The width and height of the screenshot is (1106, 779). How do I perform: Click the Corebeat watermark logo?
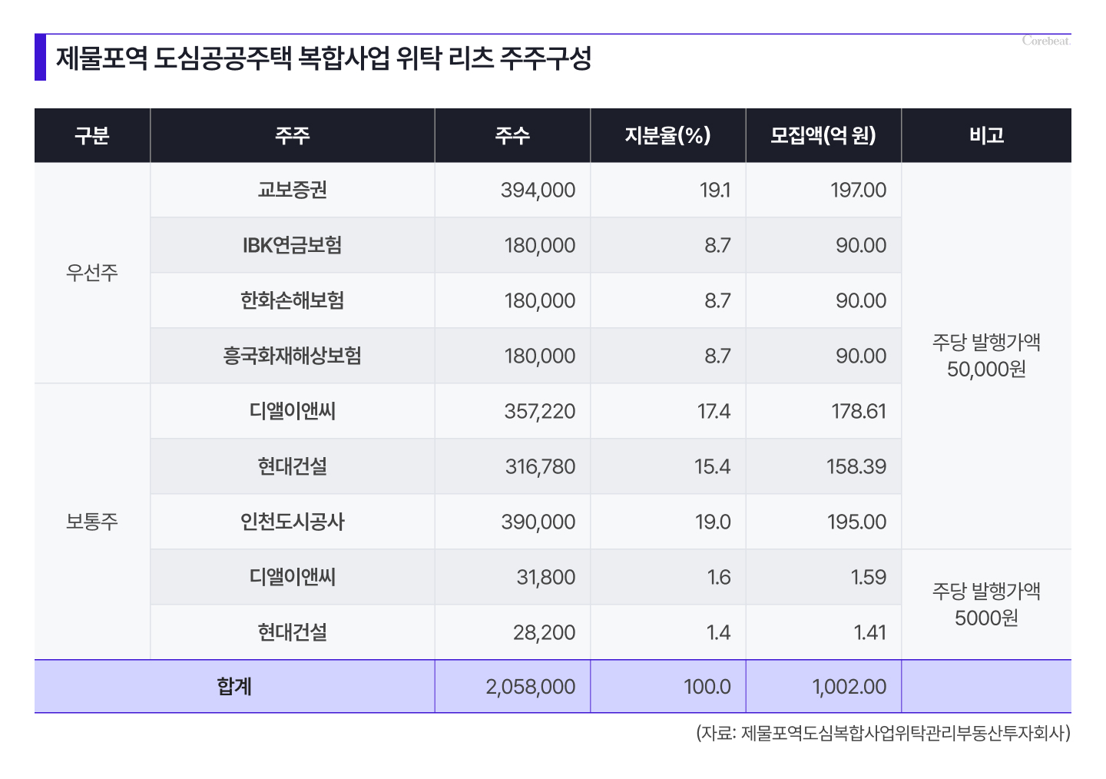coord(1045,41)
